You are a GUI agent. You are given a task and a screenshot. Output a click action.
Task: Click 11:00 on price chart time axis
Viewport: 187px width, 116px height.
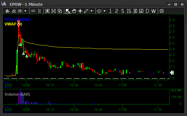[122, 85]
